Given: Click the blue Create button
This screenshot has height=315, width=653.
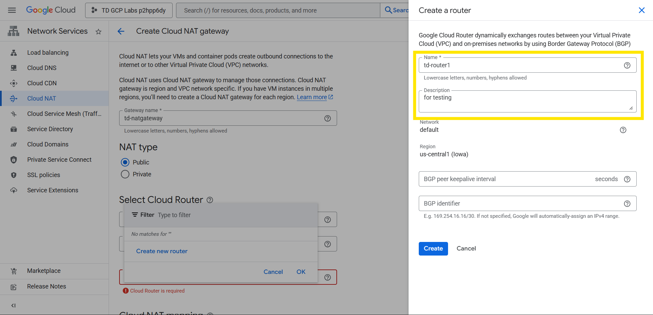Looking at the screenshot, I should click(433, 248).
